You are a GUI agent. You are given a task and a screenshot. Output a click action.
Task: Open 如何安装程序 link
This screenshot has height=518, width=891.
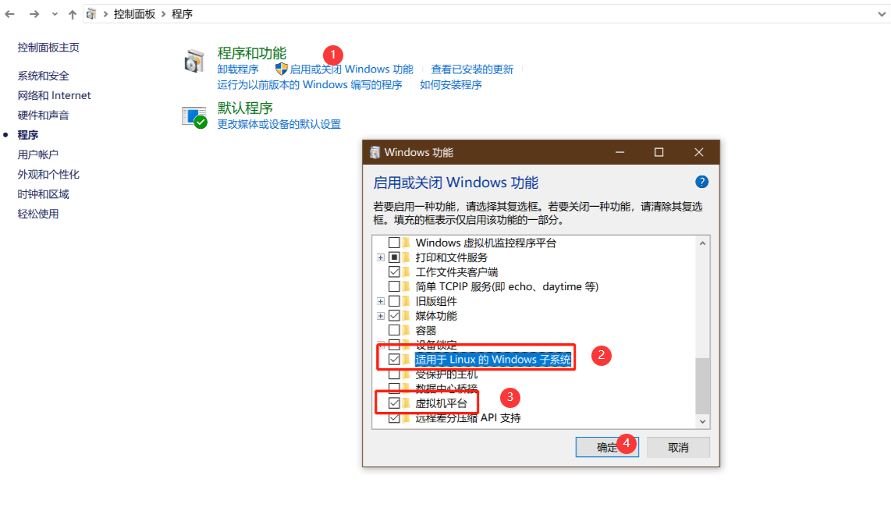click(451, 84)
